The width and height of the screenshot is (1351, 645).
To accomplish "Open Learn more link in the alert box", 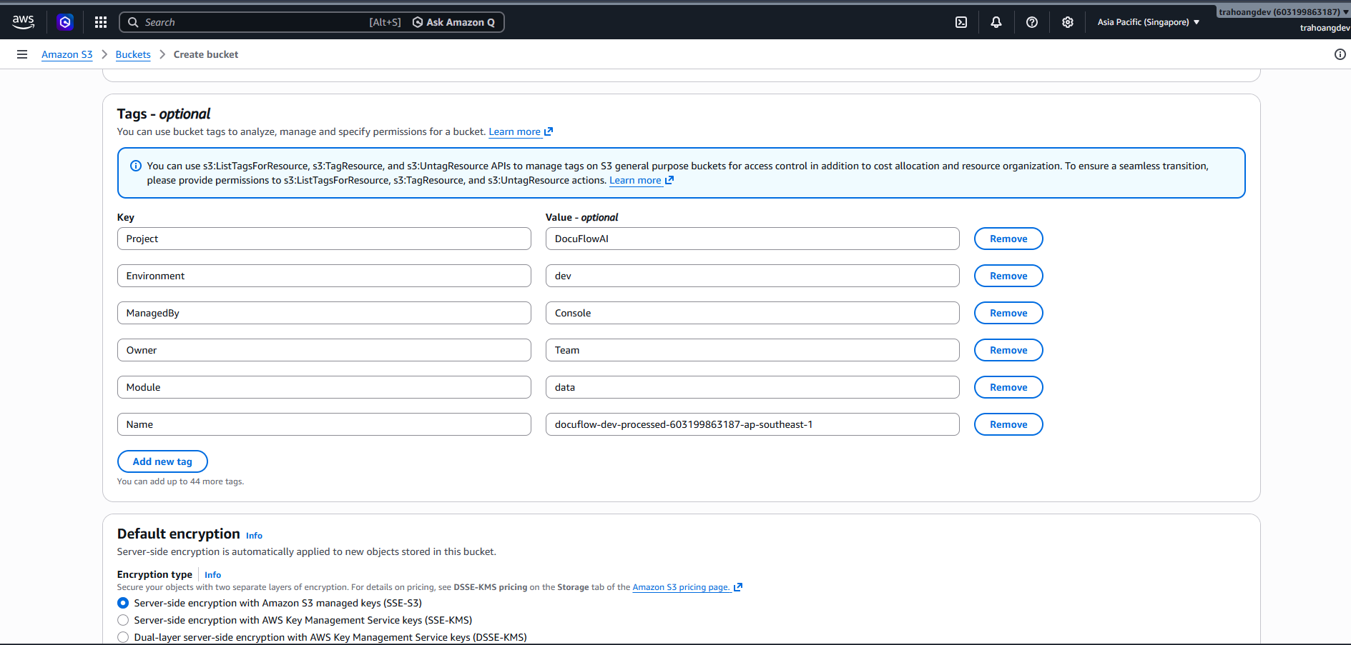I will click(x=642, y=180).
